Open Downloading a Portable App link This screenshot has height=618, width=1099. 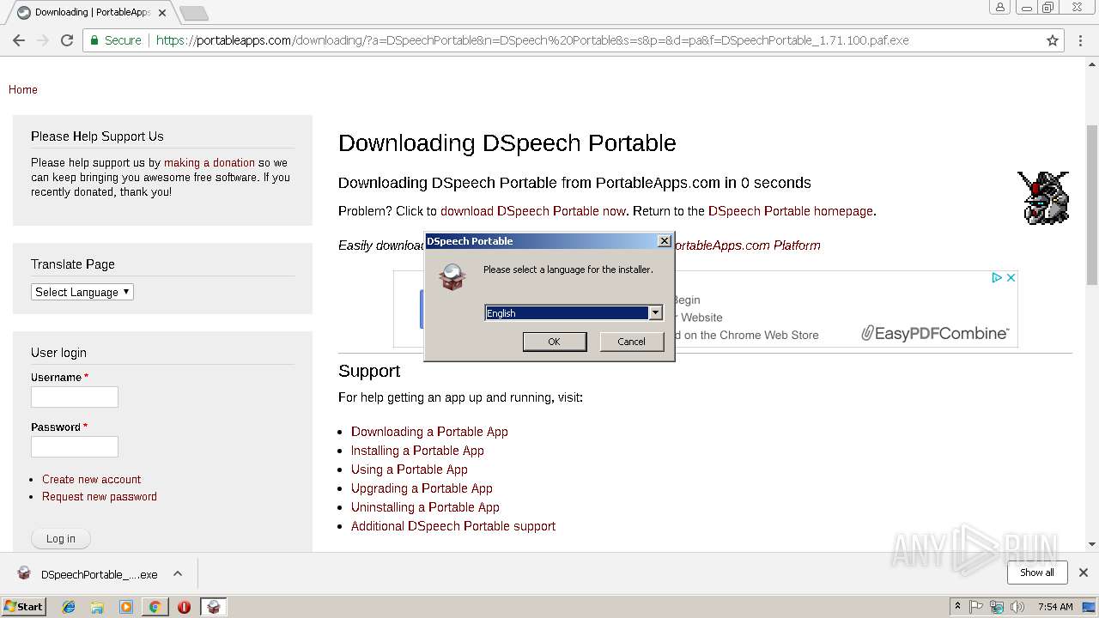point(429,432)
